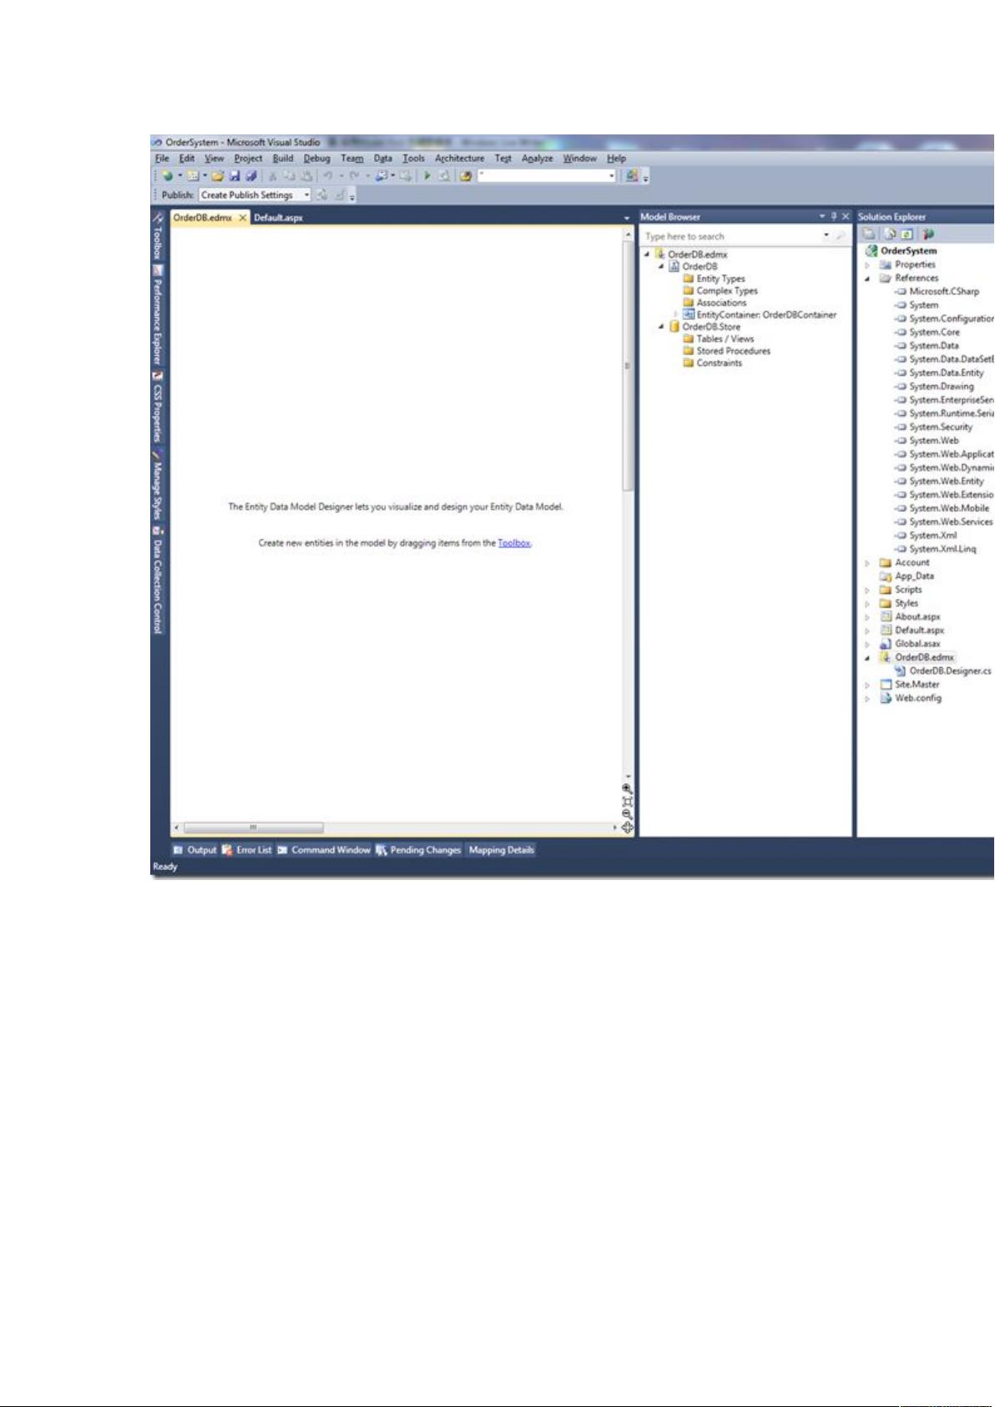Open the Error List tab
The height and width of the screenshot is (1407, 995).
[x=247, y=850]
